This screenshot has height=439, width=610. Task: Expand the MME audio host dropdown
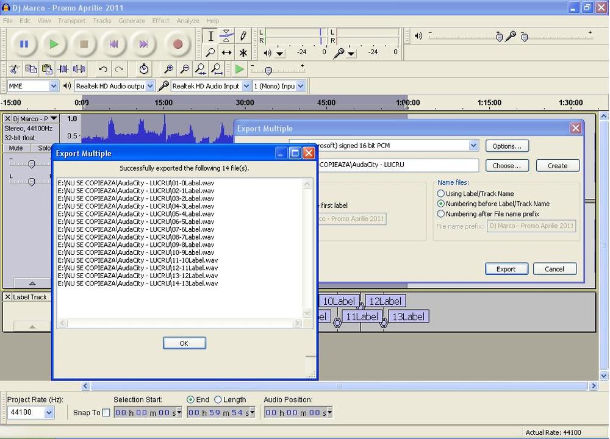[54, 86]
